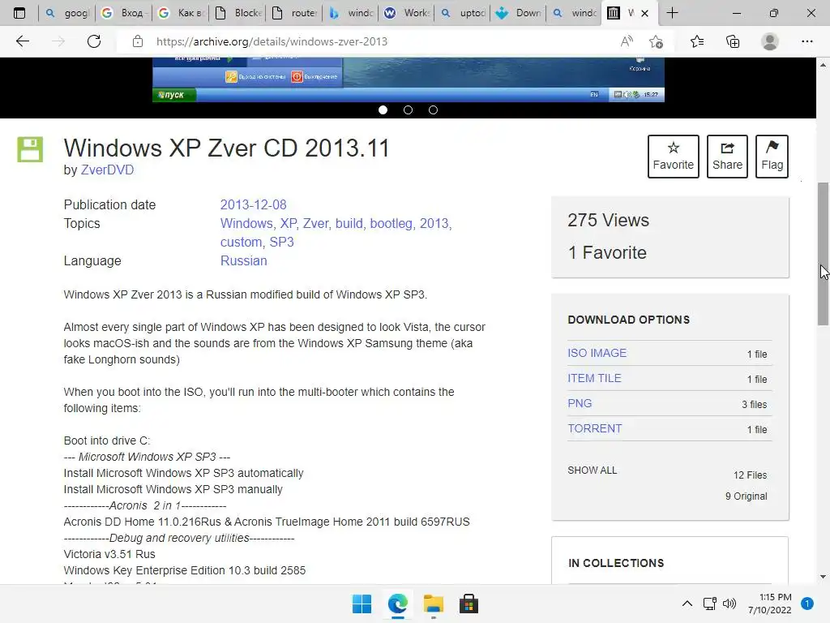Click SHOW ALL files link

coord(592,470)
